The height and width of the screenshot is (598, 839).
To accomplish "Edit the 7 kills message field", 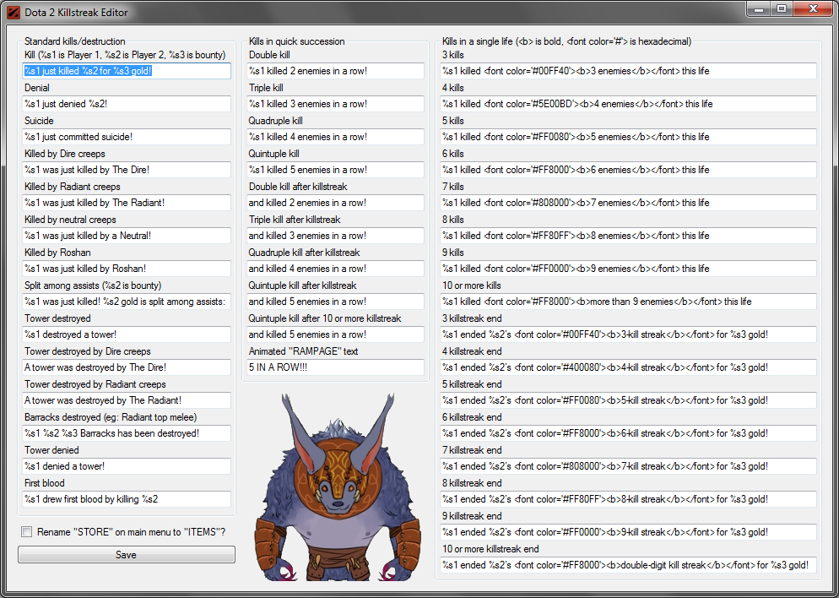I will [x=629, y=203].
